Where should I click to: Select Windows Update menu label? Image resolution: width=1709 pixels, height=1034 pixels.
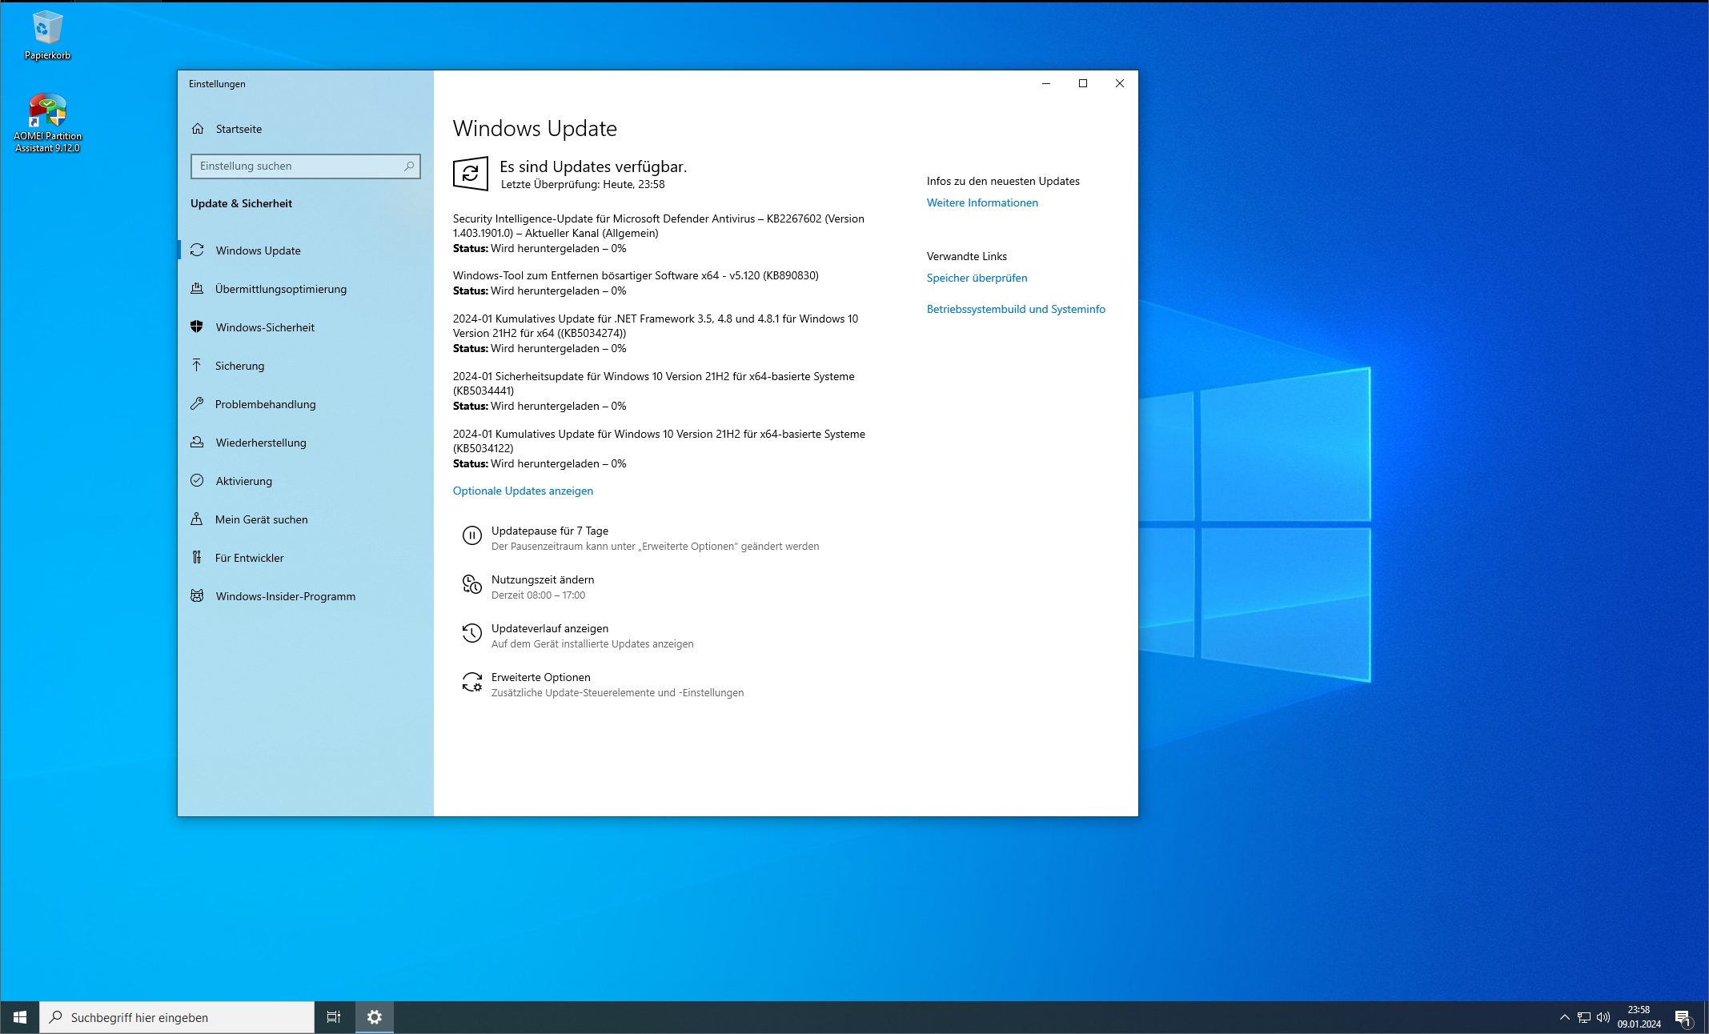pyautogui.click(x=258, y=250)
